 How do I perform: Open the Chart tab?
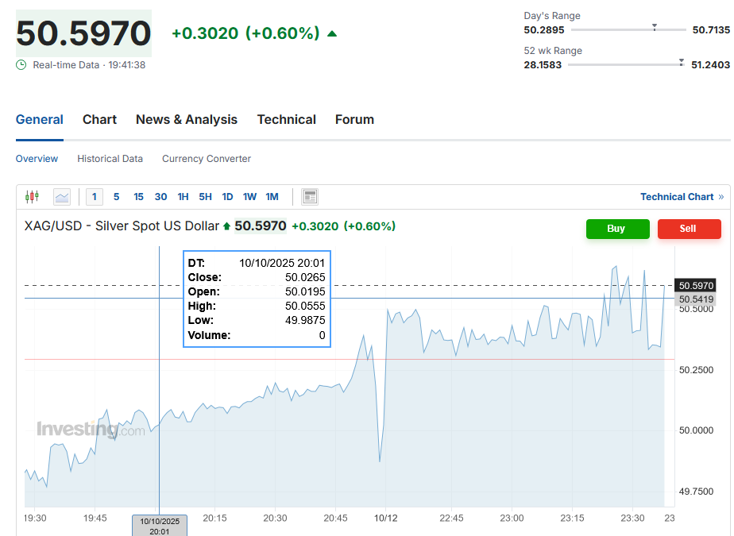pyautogui.click(x=100, y=120)
